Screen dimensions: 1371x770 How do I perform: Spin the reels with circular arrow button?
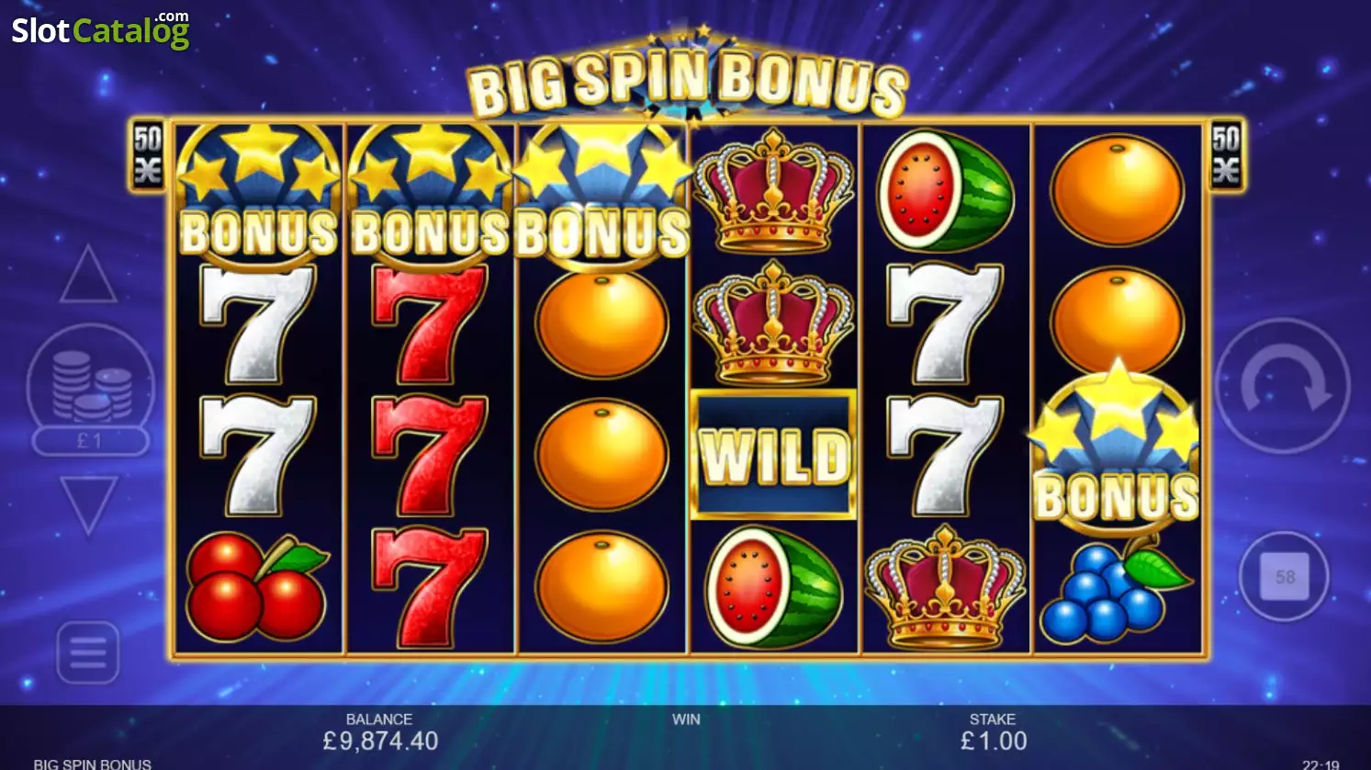point(1283,386)
